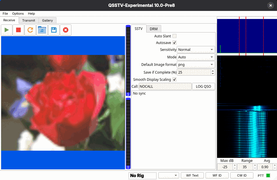Screen dimensions: 277x180
Task: Open the Help menu
Action: (x=31, y=14)
